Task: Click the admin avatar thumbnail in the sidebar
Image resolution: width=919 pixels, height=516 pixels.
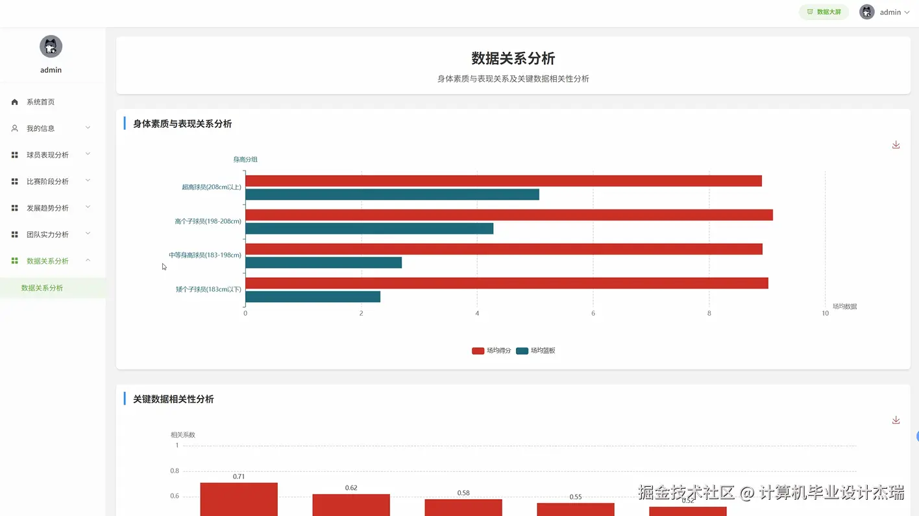Action: (x=51, y=46)
